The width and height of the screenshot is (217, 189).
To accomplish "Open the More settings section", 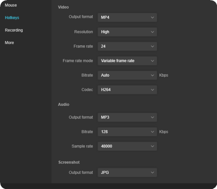I will click(9, 43).
